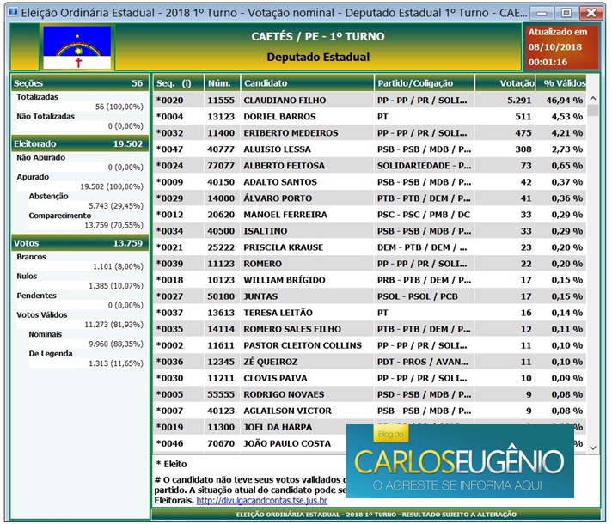
Task: Select the JOÃO PAULO COSTA candidate row
Action: click(250, 444)
